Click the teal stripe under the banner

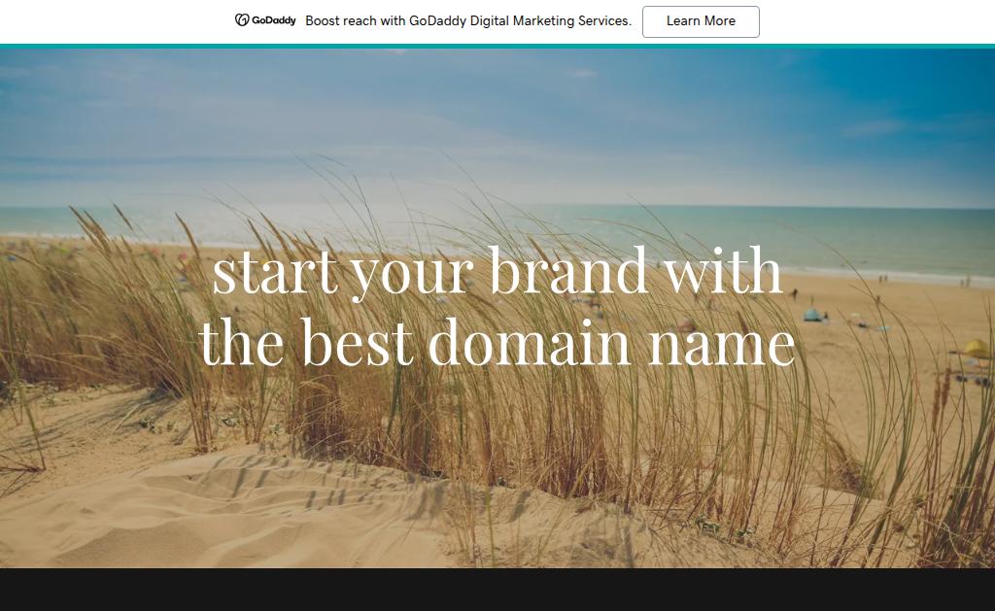pyautogui.click(x=497, y=47)
